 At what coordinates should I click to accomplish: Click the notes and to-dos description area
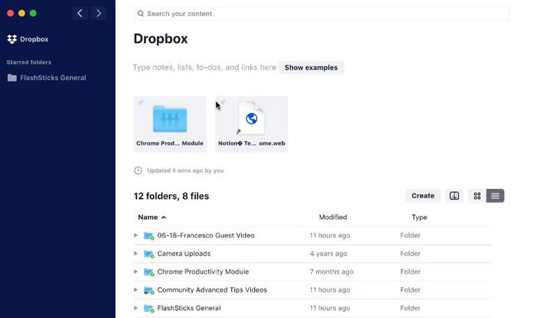tap(204, 67)
